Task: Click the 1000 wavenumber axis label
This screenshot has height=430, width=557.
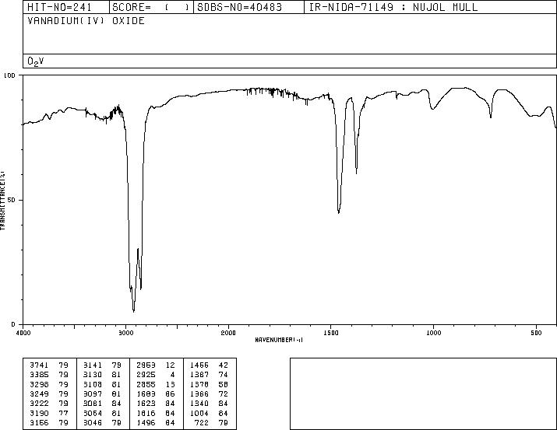Action: tap(433, 333)
